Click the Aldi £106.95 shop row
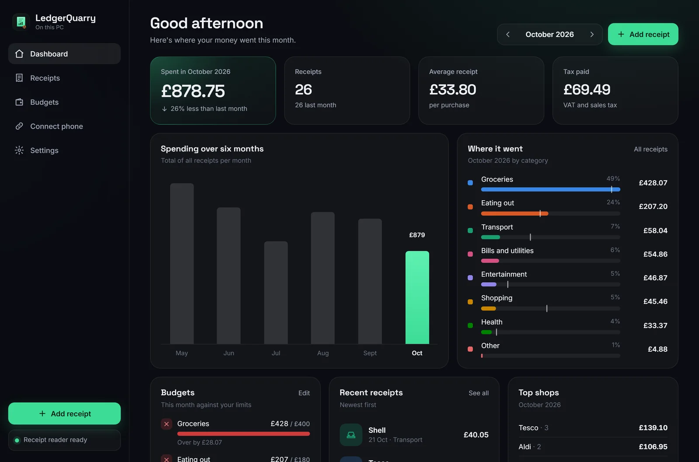The image size is (699, 462). click(593, 447)
